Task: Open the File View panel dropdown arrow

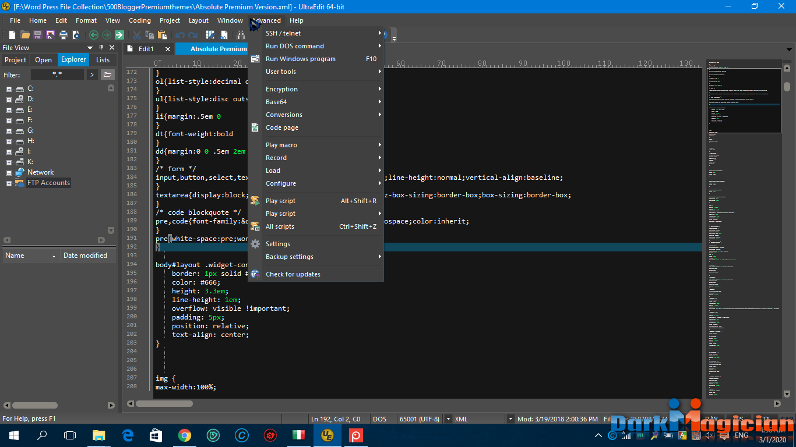Action: 90,48
